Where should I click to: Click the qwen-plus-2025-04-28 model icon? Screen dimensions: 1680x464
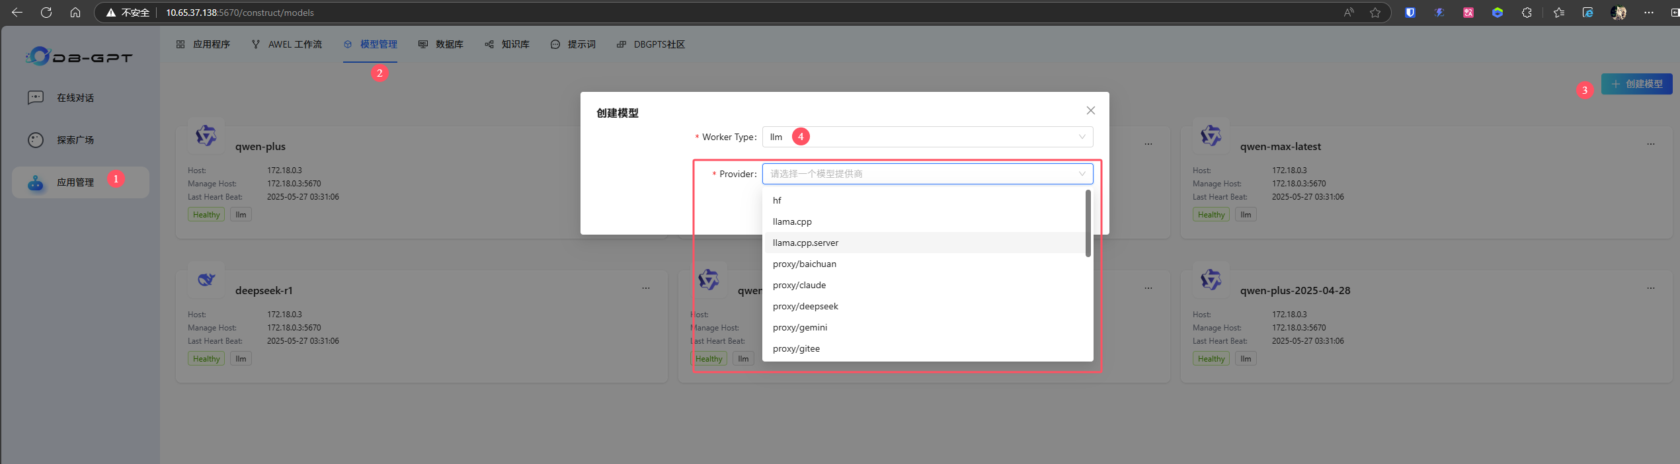(1211, 280)
